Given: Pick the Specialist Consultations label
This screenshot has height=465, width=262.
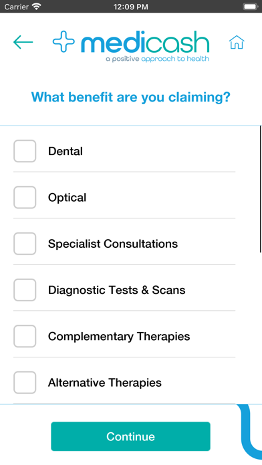Looking at the screenshot, I should (x=113, y=244).
